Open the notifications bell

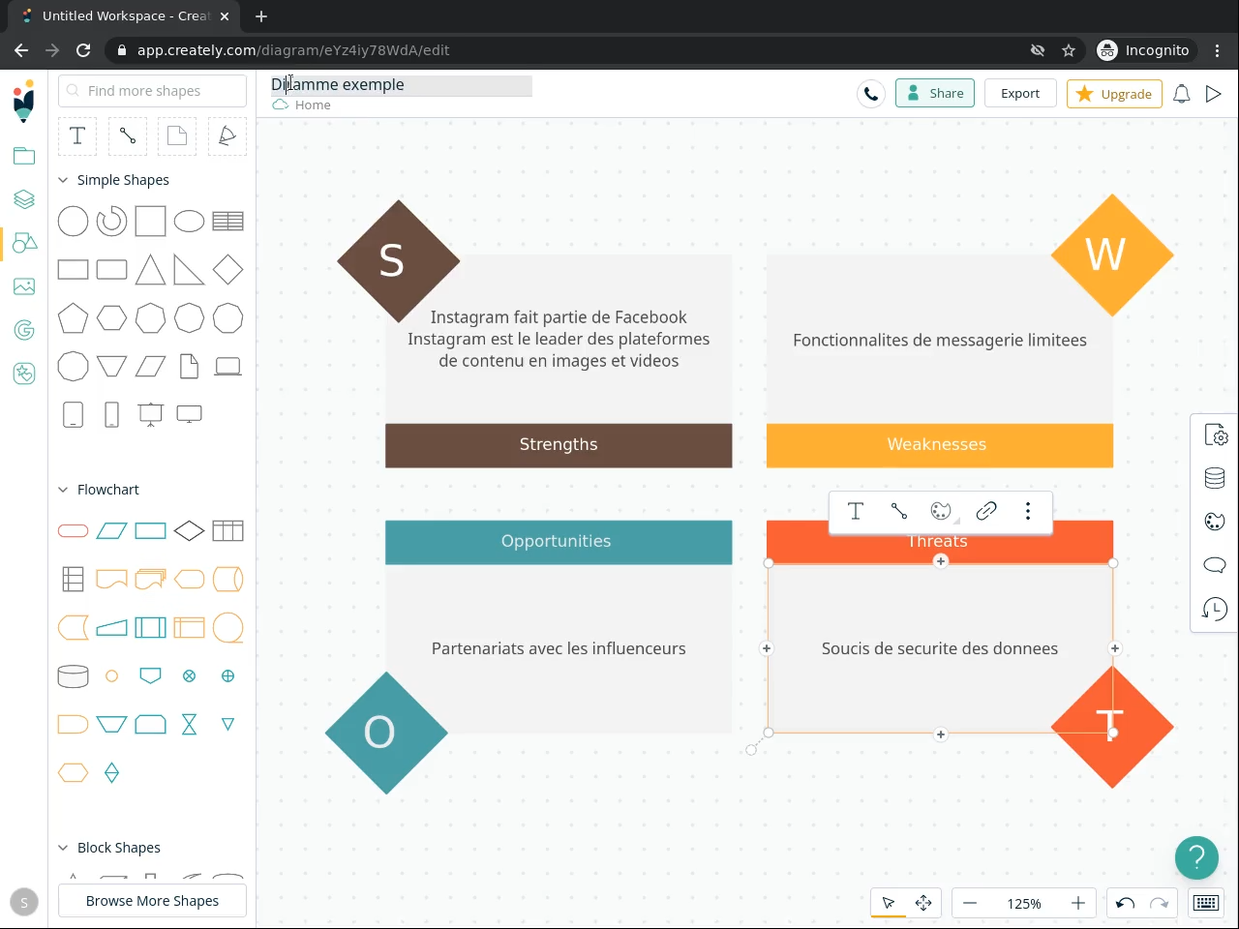(x=1182, y=94)
